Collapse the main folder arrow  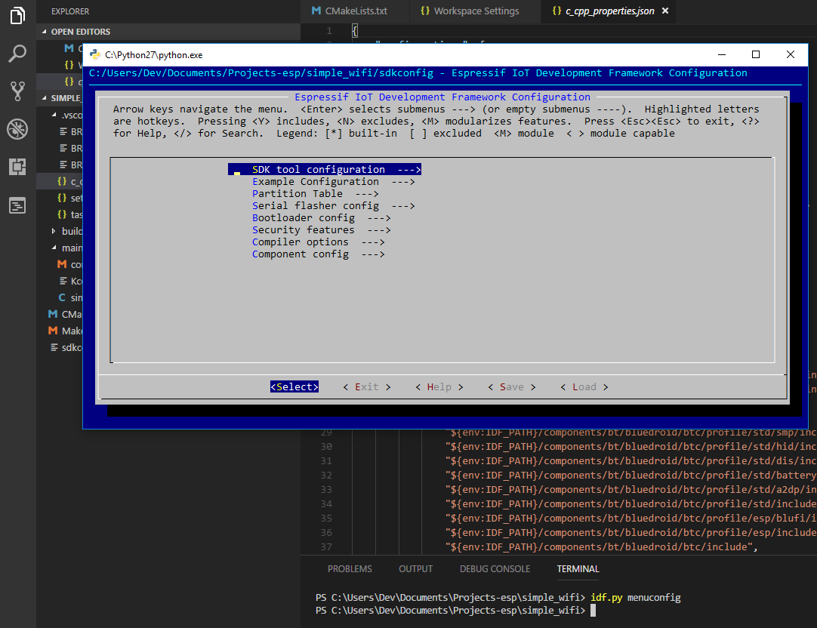pos(54,248)
